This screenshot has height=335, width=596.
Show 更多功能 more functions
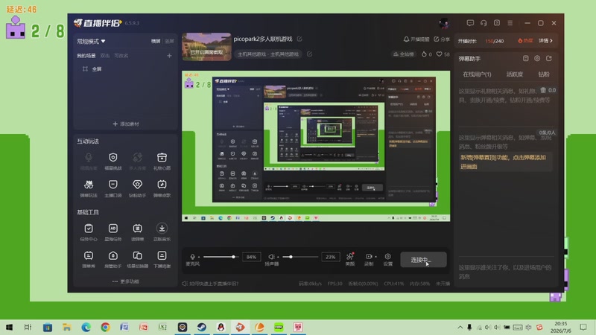tap(126, 281)
